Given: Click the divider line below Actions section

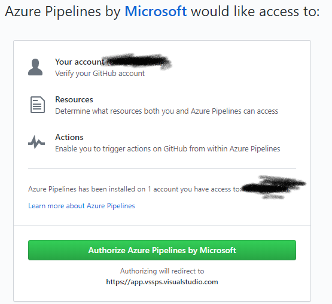Looking at the screenshot, I should tap(162, 169).
